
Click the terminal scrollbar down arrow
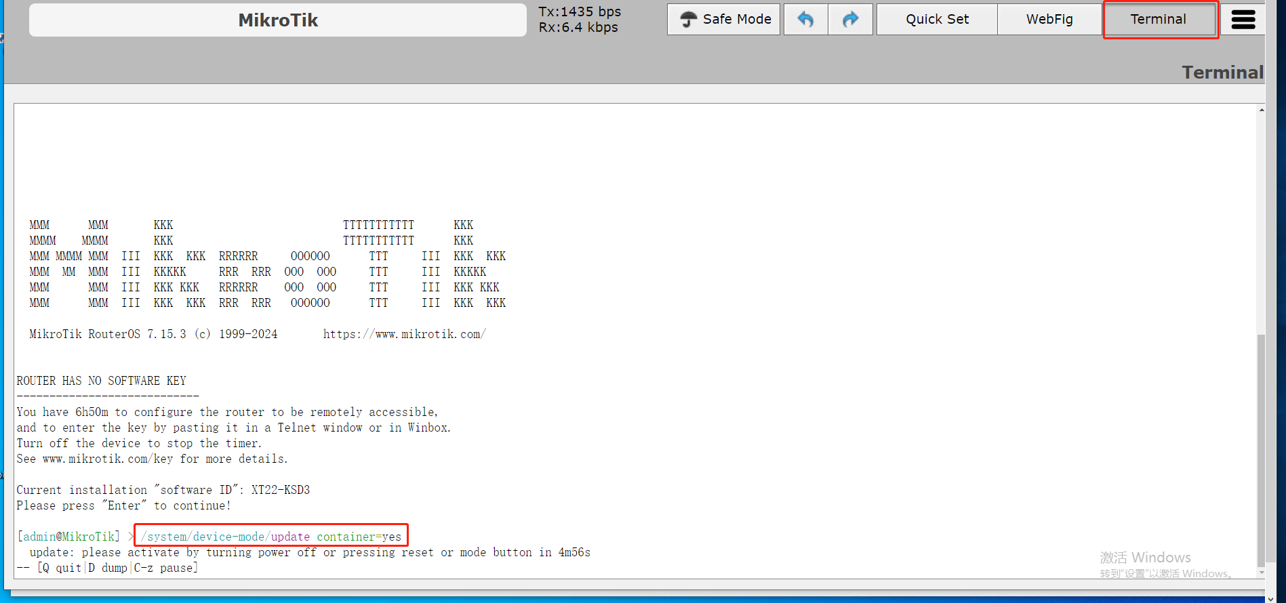tap(1261, 573)
